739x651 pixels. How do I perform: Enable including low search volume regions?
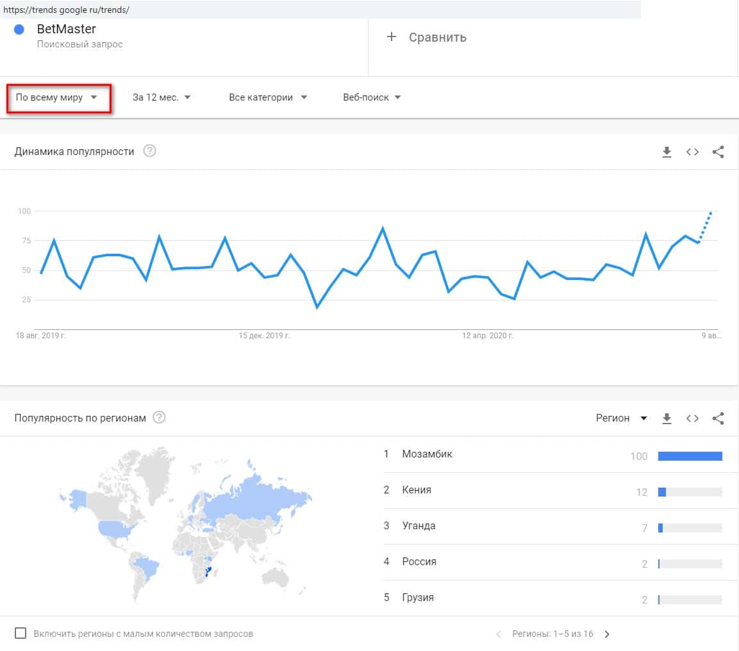(x=21, y=634)
